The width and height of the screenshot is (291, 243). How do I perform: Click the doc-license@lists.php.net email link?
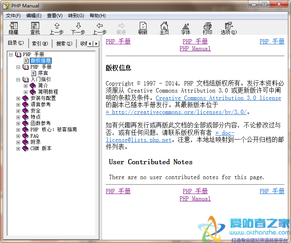(138, 140)
